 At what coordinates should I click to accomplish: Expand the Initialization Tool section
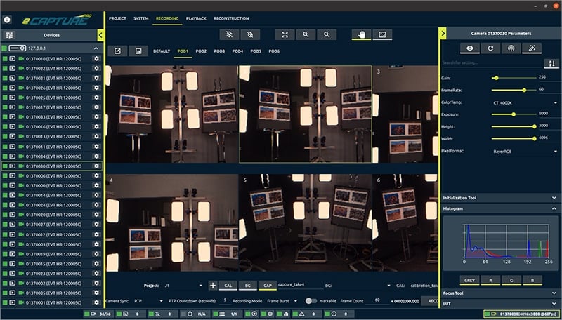point(500,198)
